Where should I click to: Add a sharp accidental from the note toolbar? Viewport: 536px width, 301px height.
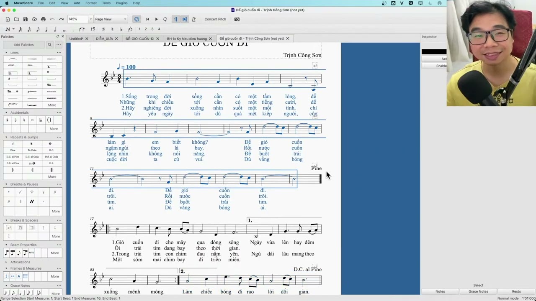click(x=103, y=29)
